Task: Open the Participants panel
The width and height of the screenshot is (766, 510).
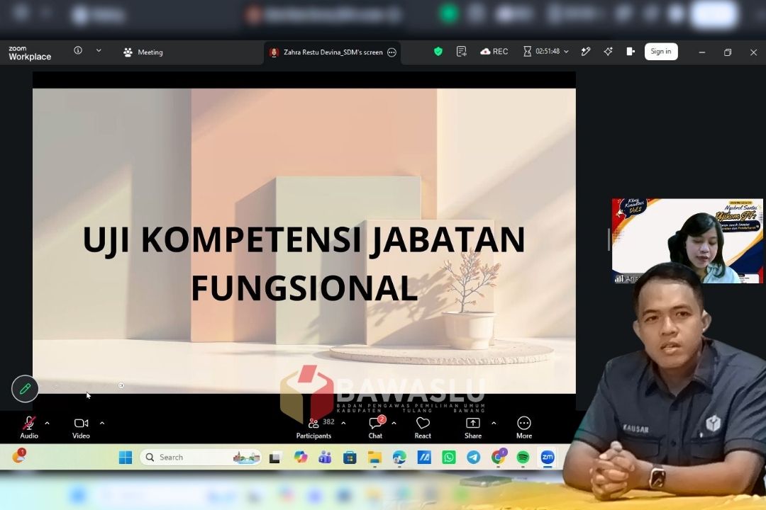Action: [x=314, y=428]
